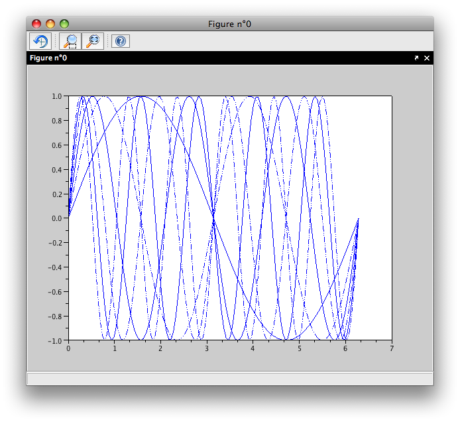This screenshot has width=460, height=422.
Task: Close the Figure n°0 docked panel
Action: click(x=427, y=58)
